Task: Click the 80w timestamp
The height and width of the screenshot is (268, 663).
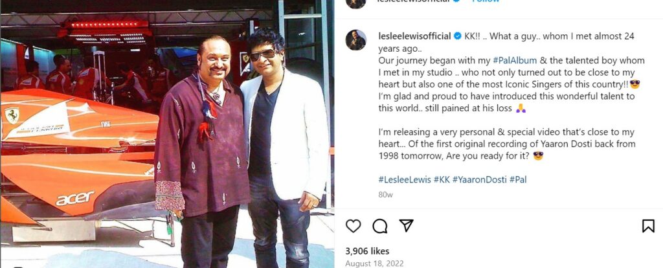Action: click(386, 195)
